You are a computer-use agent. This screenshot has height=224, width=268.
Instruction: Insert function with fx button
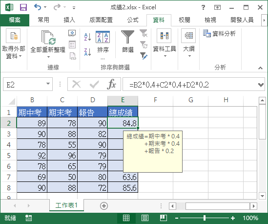click(112, 84)
